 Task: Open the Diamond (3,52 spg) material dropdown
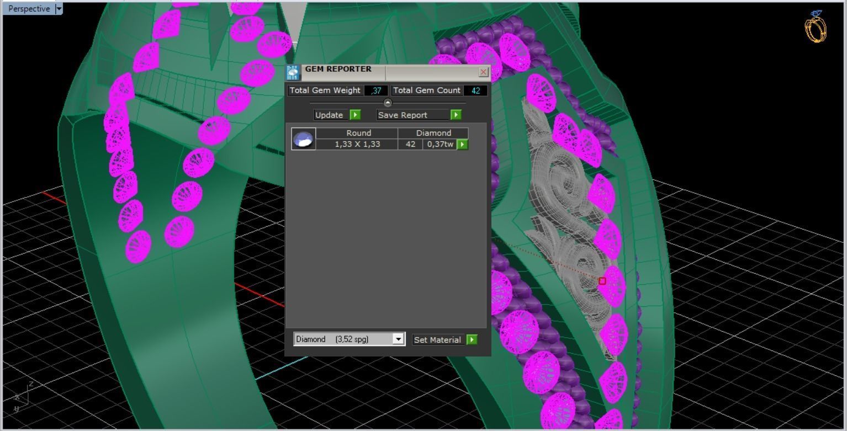point(350,339)
